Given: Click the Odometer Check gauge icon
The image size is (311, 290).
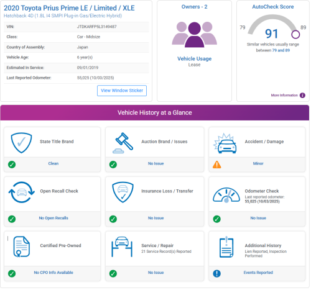Looking at the screenshot, I should pyautogui.click(x=226, y=195).
